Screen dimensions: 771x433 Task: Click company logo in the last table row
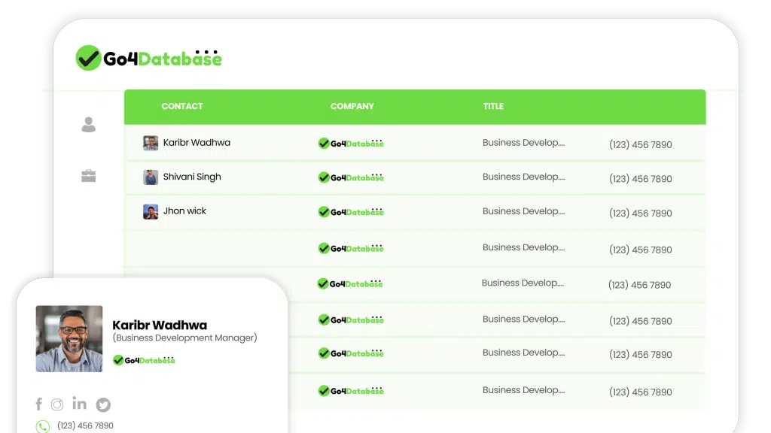click(351, 391)
